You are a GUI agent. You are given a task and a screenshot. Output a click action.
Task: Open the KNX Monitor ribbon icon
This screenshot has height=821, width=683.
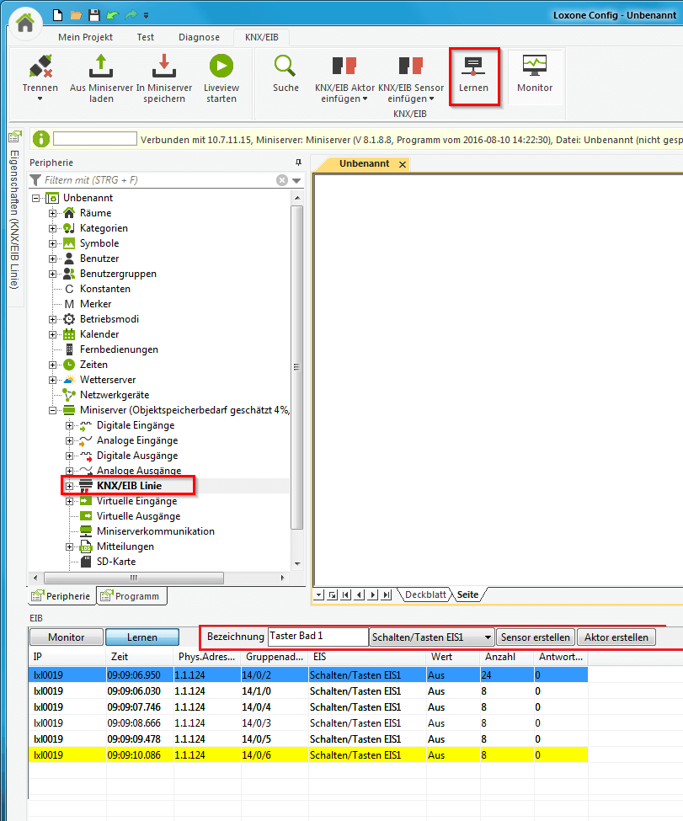click(534, 67)
